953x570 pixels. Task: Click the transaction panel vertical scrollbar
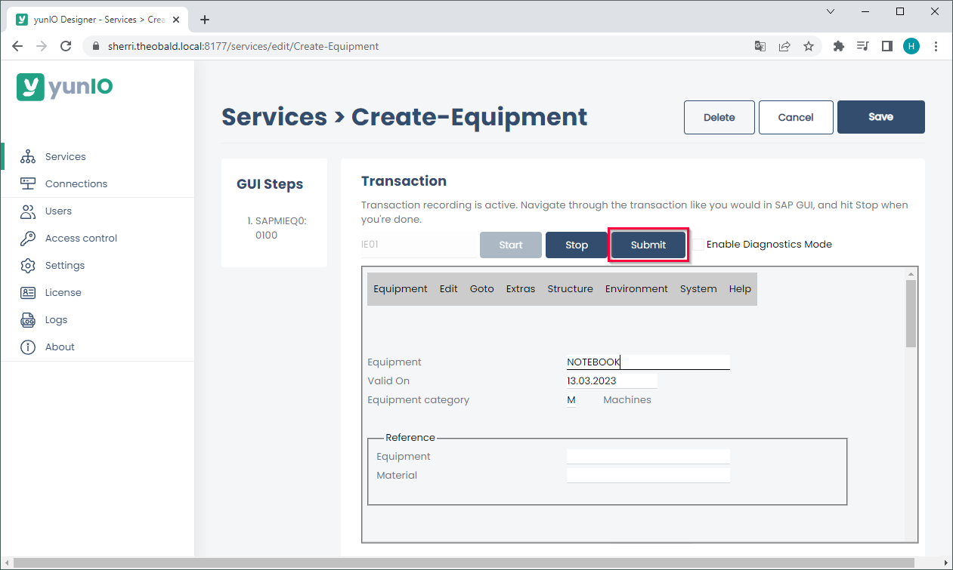(911, 313)
